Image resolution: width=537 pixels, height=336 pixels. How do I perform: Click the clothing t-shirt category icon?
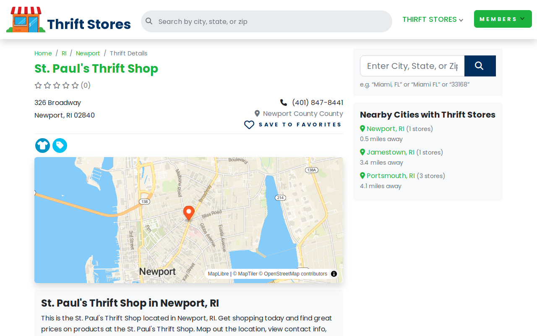pyautogui.click(x=42, y=145)
